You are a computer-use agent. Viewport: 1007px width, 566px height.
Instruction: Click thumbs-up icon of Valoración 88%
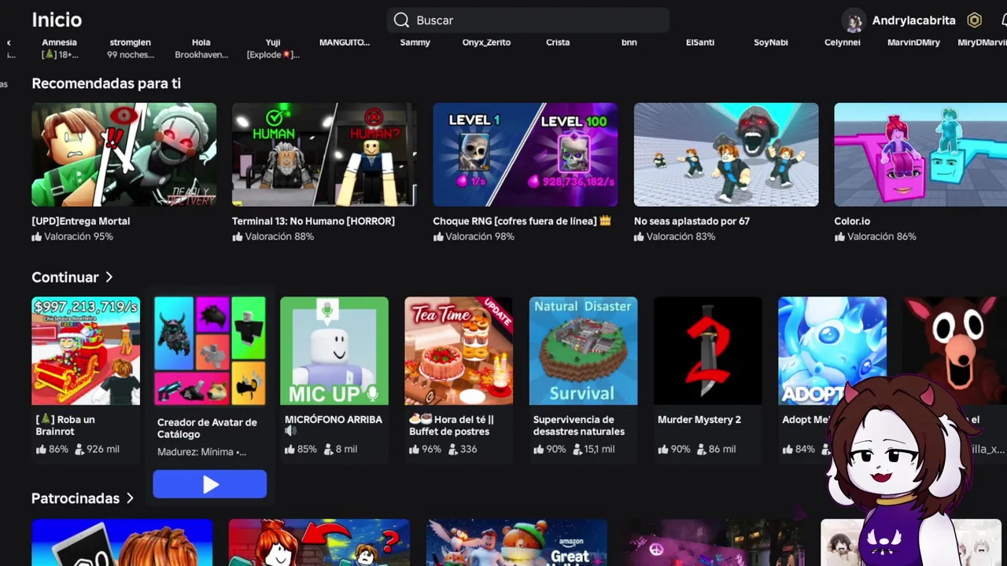237,237
